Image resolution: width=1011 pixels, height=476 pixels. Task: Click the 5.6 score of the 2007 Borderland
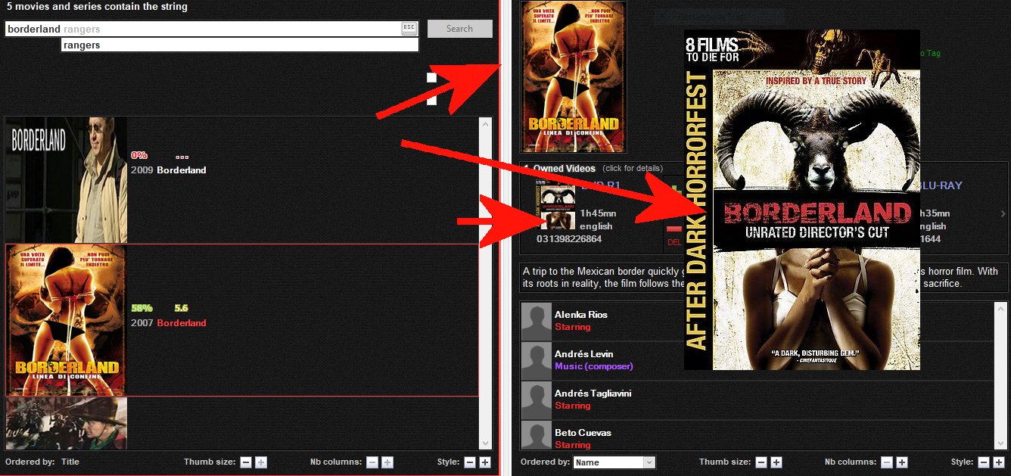pos(181,308)
